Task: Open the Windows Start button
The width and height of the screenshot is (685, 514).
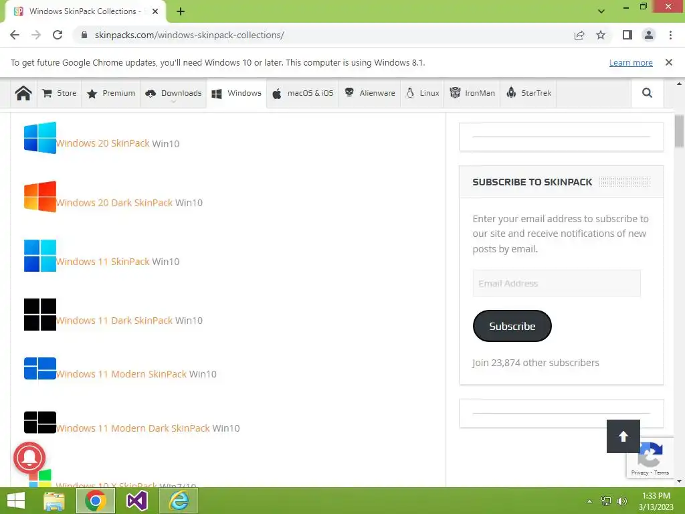Action: click(x=16, y=501)
